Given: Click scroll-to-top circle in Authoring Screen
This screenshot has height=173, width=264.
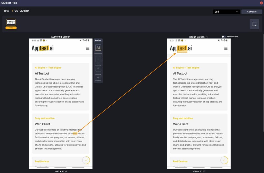Looking at the screenshot, I should point(86,160).
